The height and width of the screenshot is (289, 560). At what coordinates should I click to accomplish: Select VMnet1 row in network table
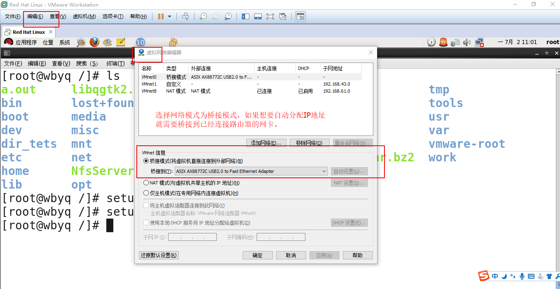click(251, 84)
